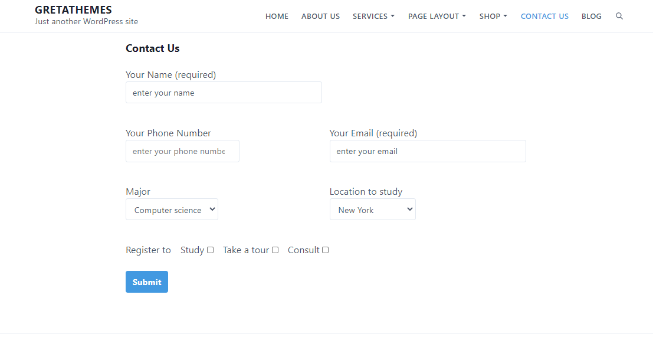Enable the Consult checkbox
Viewport: 653px width, 347px height.
325,250
